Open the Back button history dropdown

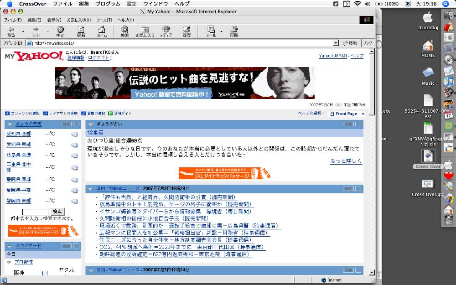23,31
